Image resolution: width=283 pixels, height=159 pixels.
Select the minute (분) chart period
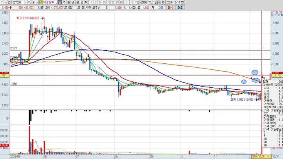point(77,2)
